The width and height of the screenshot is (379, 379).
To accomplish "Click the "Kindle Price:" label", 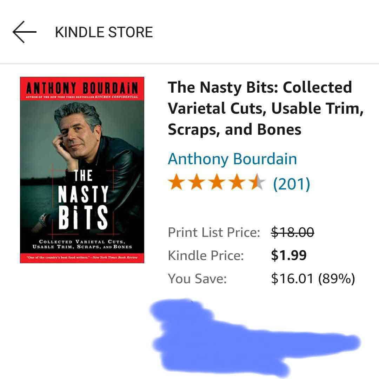I will [206, 255].
